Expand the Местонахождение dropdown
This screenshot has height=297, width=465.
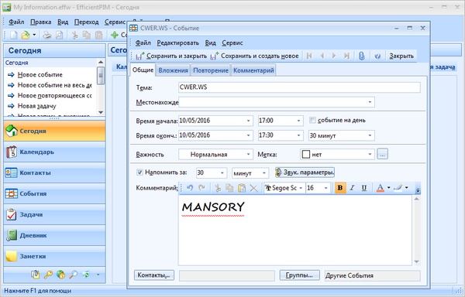[x=370, y=102]
